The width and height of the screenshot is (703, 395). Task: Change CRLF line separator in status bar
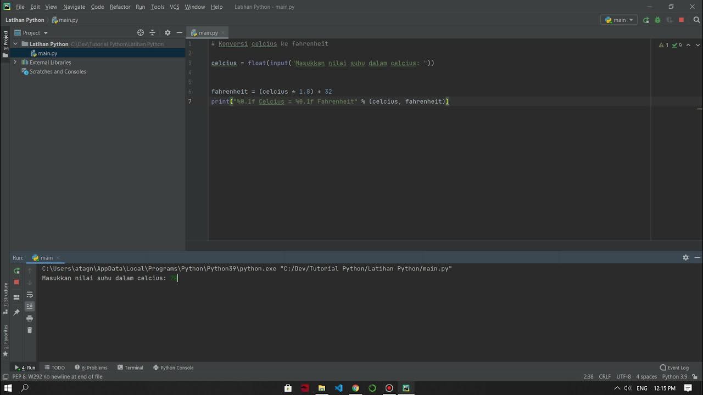(605, 376)
